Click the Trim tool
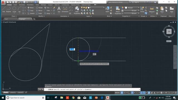The image size is (178, 100). point(47,8)
